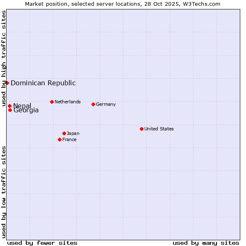Click the Germany text label
This screenshot has width=246, height=246.
coord(106,104)
